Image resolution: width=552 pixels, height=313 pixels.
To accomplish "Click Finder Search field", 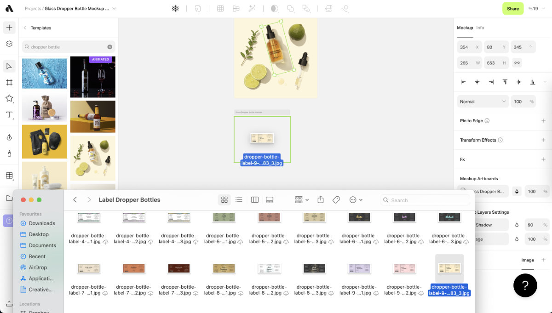I will pos(425,200).
